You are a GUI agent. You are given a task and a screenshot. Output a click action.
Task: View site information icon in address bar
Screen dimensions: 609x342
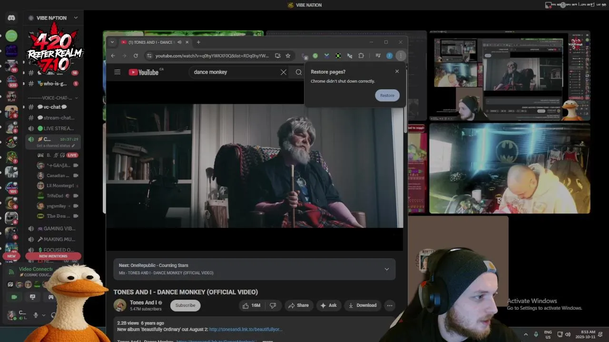click(149, 56)
